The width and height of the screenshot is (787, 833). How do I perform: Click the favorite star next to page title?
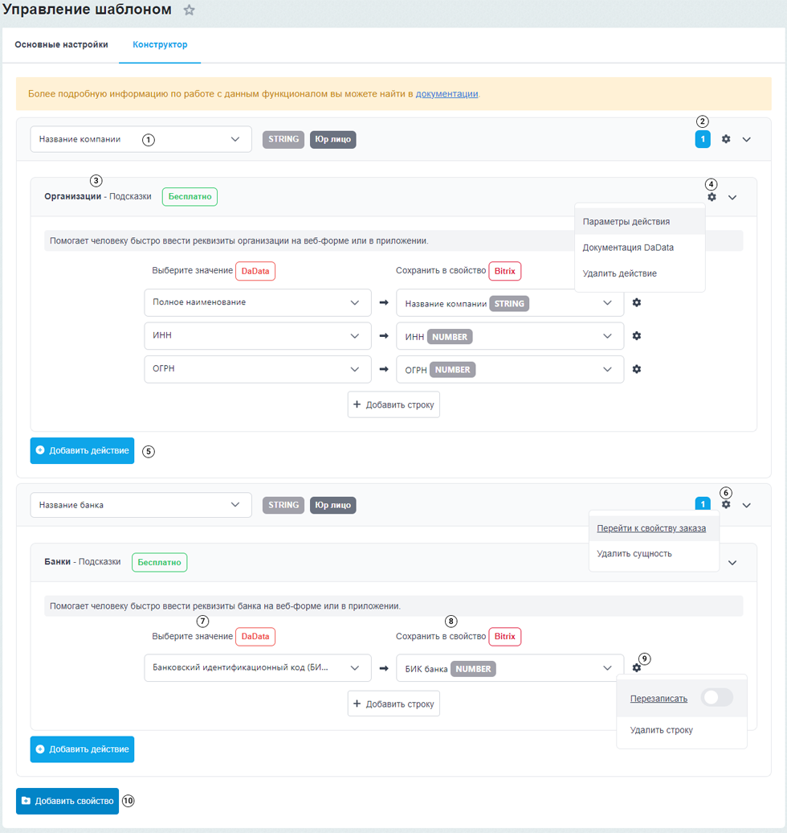click(x=189, y=10)
